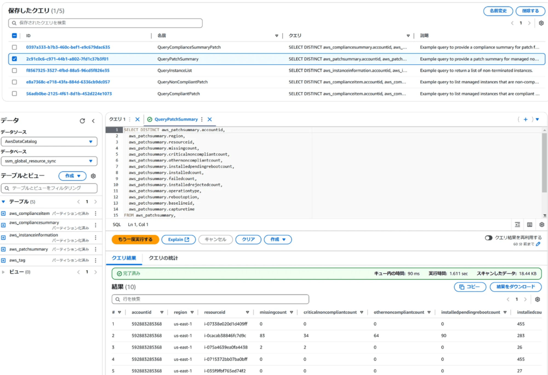
Task: Expand the aws_complianceitem table
Action: [3, 213]
